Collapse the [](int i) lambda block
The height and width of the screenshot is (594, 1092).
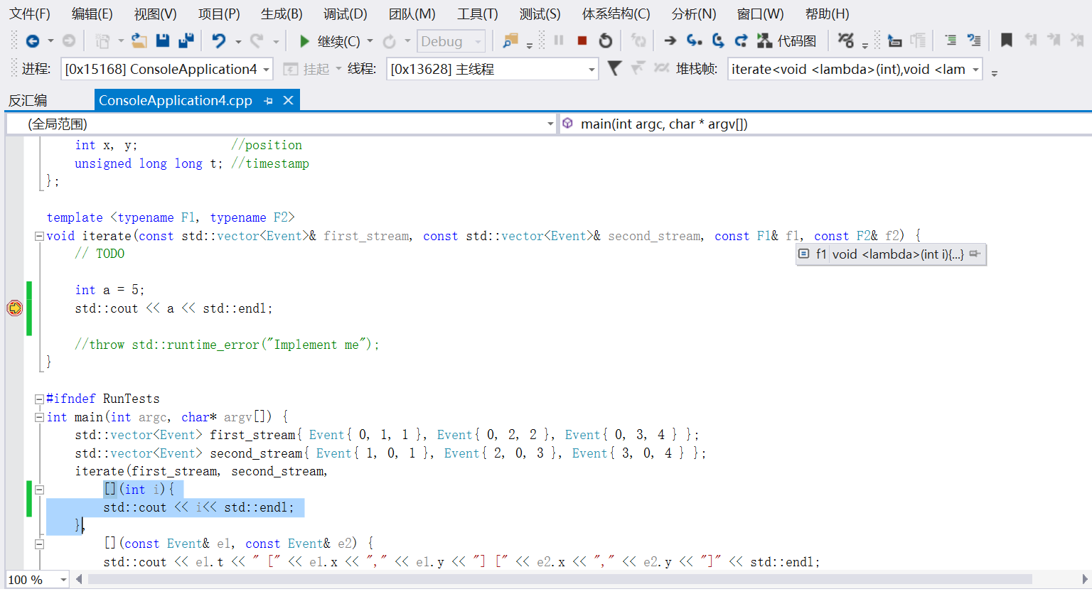tap(40, 490)
